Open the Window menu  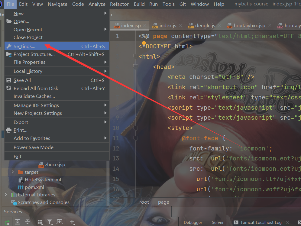[199, 4]
